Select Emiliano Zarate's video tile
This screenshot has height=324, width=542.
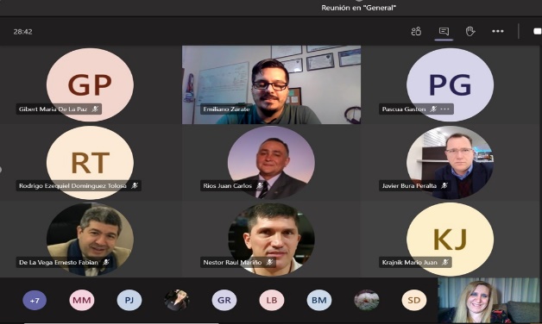click(271, 85)
